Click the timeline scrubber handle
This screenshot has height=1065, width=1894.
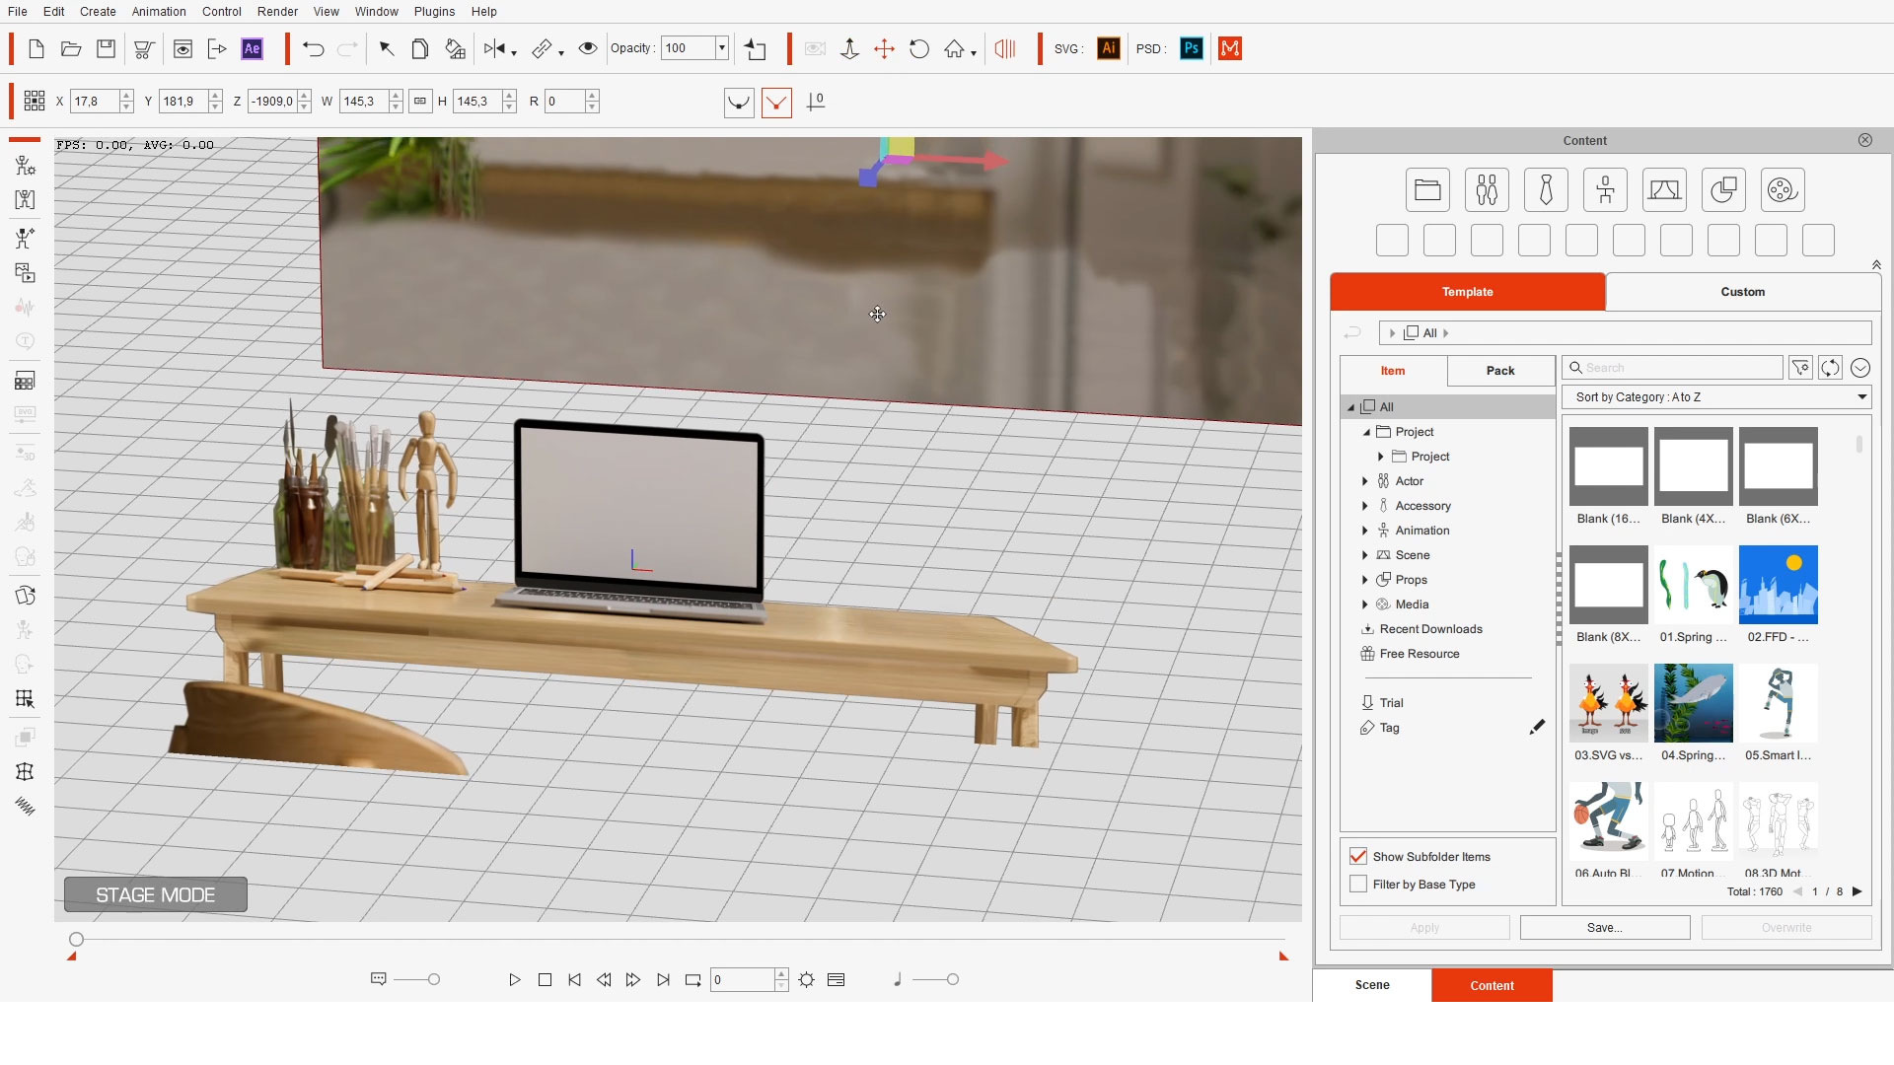pyautogui.click(x=76, y=940)
